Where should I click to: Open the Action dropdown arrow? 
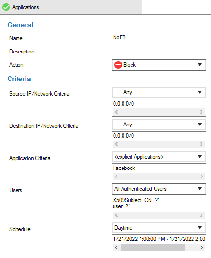[x=200, y=65]
